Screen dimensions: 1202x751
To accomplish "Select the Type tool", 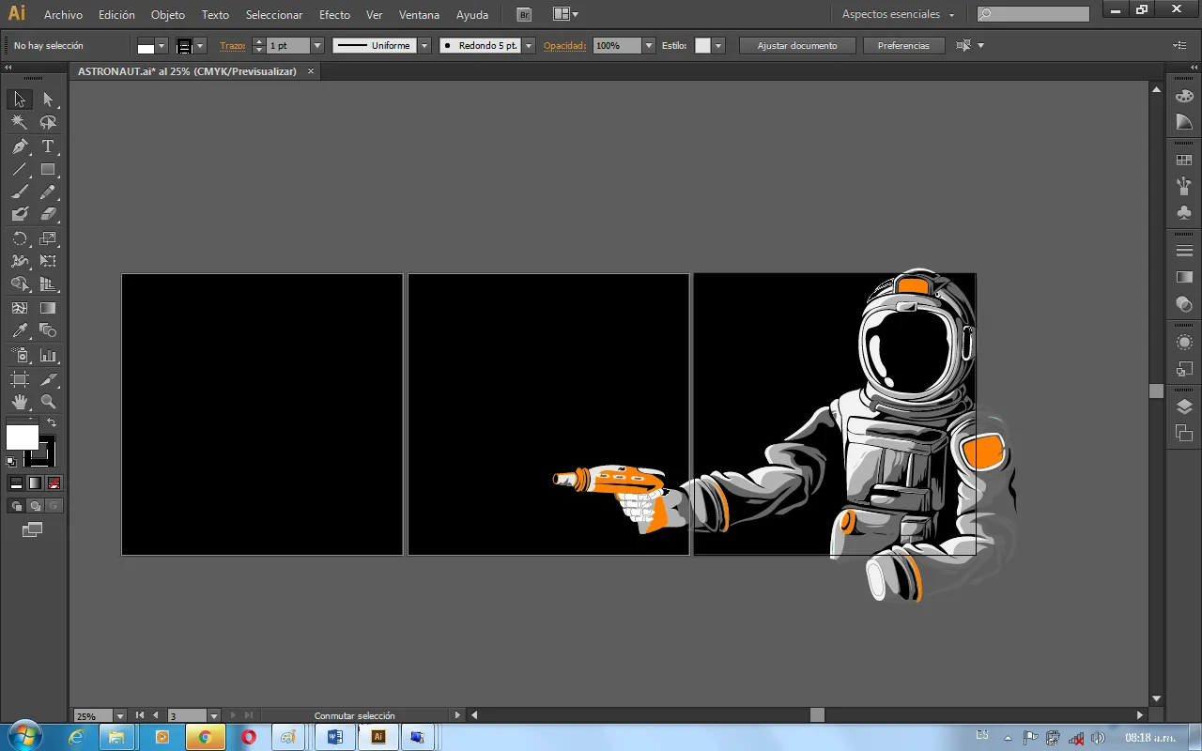I will coord(48,146).
